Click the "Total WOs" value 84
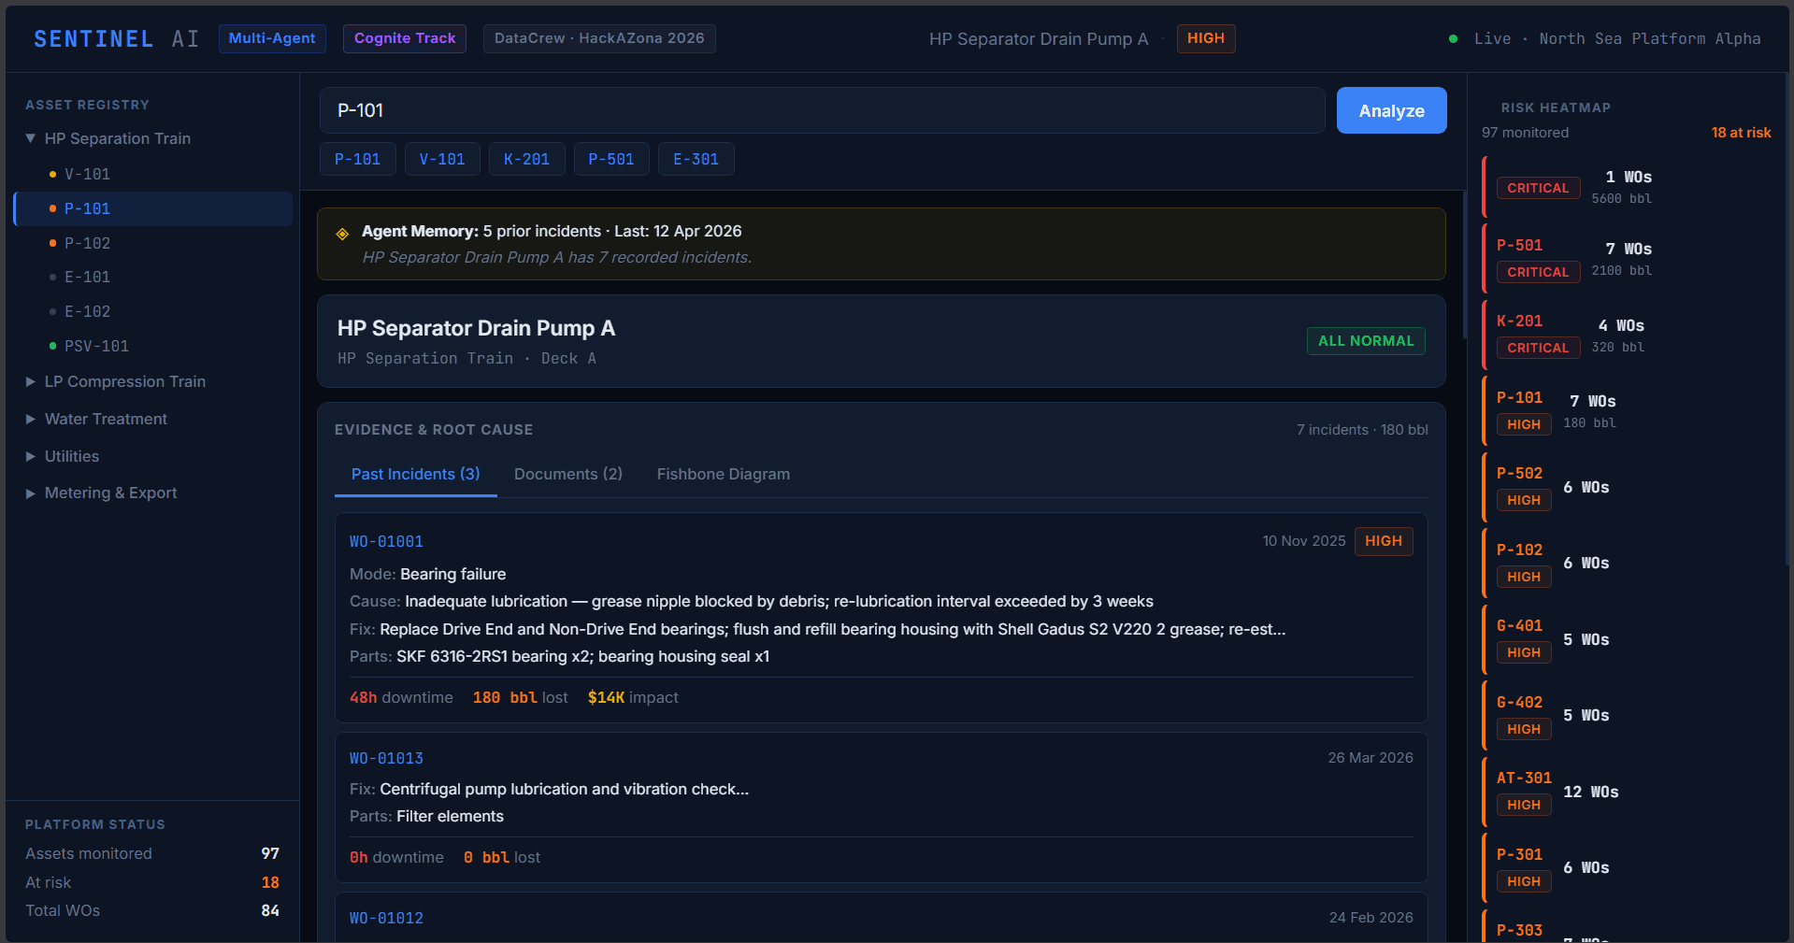 270,910
